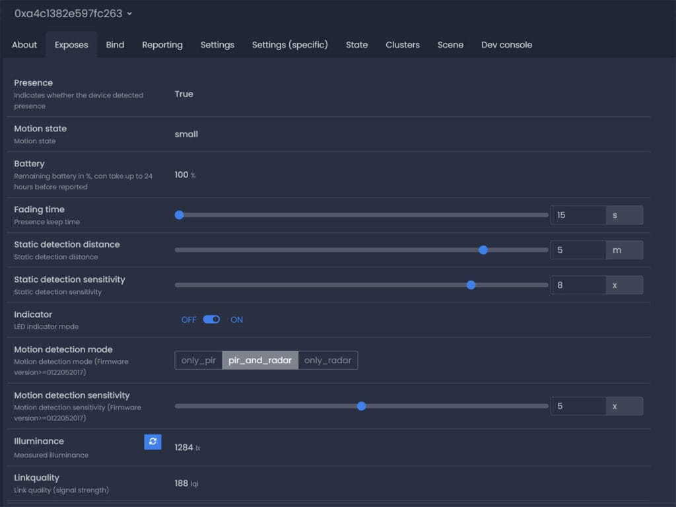Open the About tab
The height and width of the screenshot is (507, 676).
point(24,45)
